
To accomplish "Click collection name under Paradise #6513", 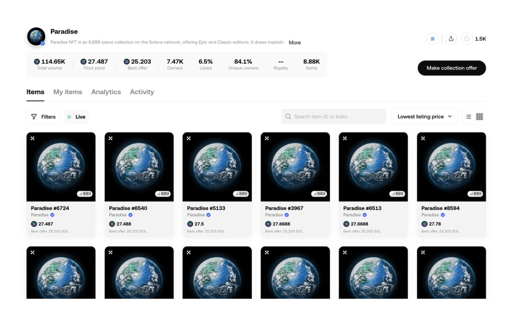I will (352, 215).
